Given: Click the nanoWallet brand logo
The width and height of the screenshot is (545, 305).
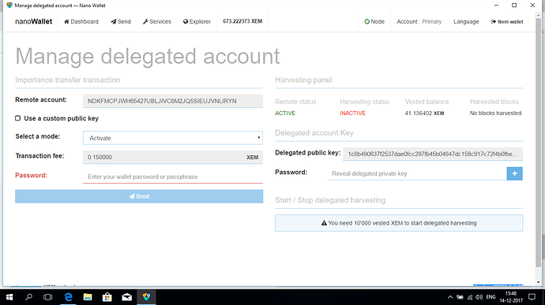Looking at the screenshot, I should pyautogui.click(x=34, y=21).
